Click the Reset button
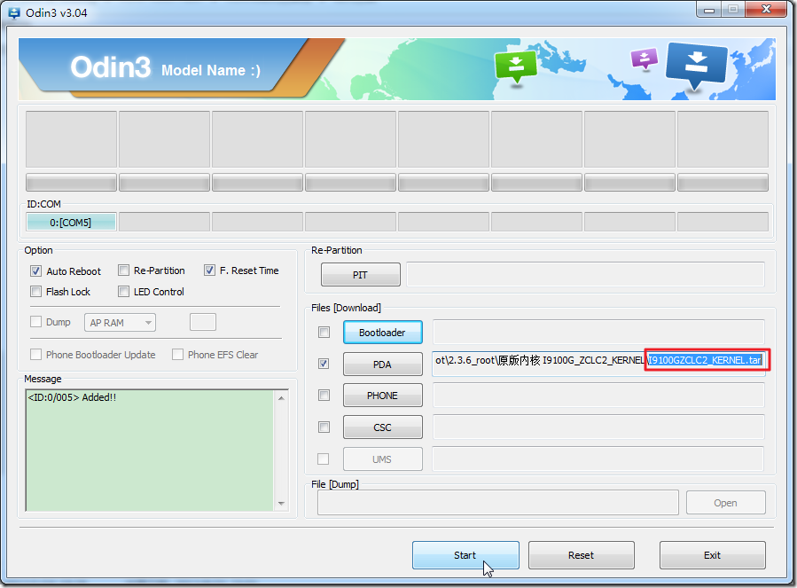 tap(581, 555)
